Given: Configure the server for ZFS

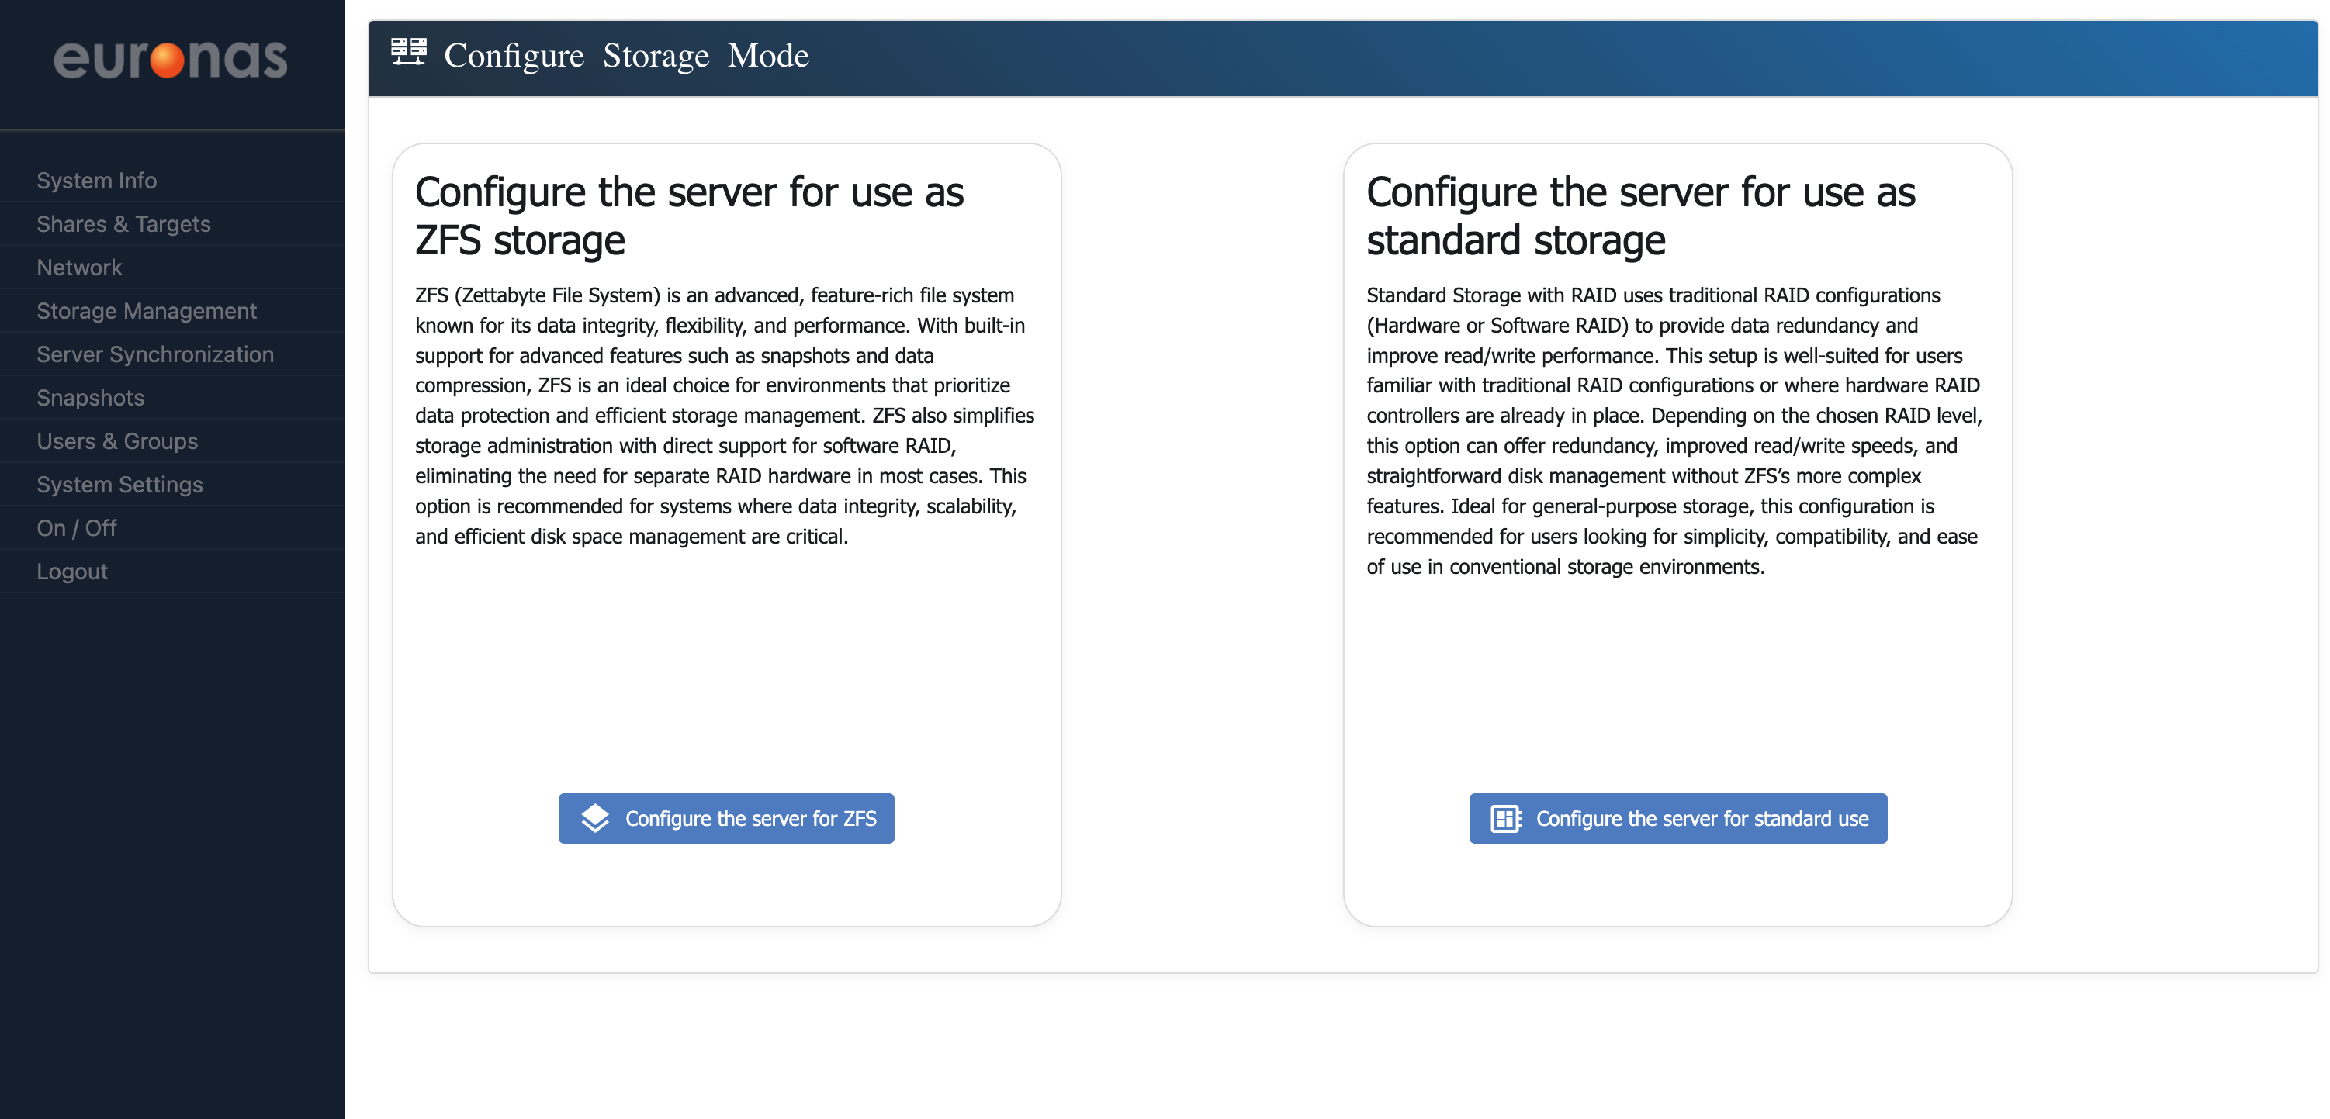Looking at the screenshot, I should 726,818.
